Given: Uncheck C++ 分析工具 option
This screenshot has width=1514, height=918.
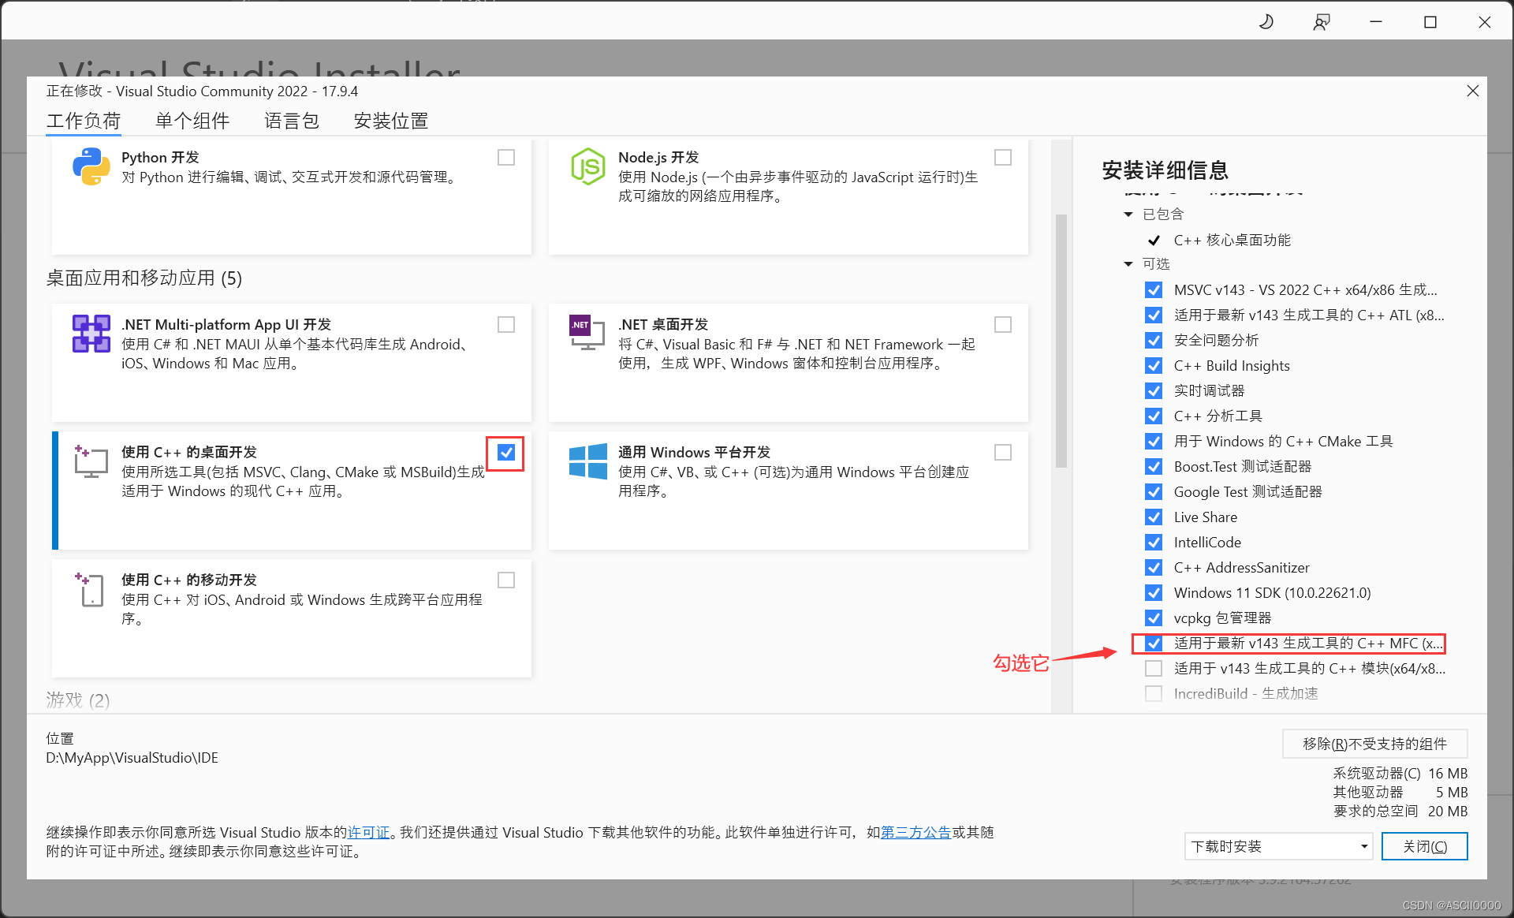Looking at the screenshot, I should click(1154, 416).
